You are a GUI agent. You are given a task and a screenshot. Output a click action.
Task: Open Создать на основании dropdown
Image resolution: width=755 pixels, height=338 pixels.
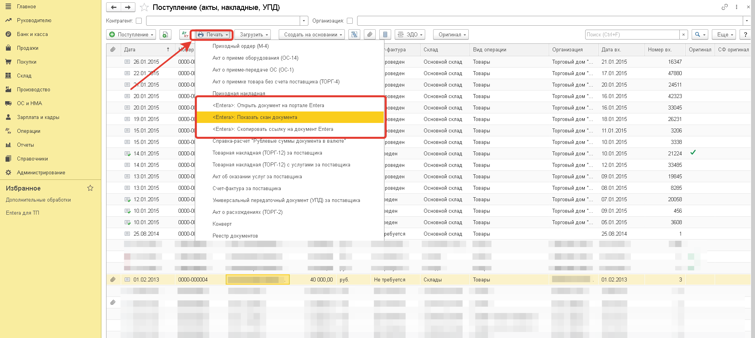(x=312, y=34)
